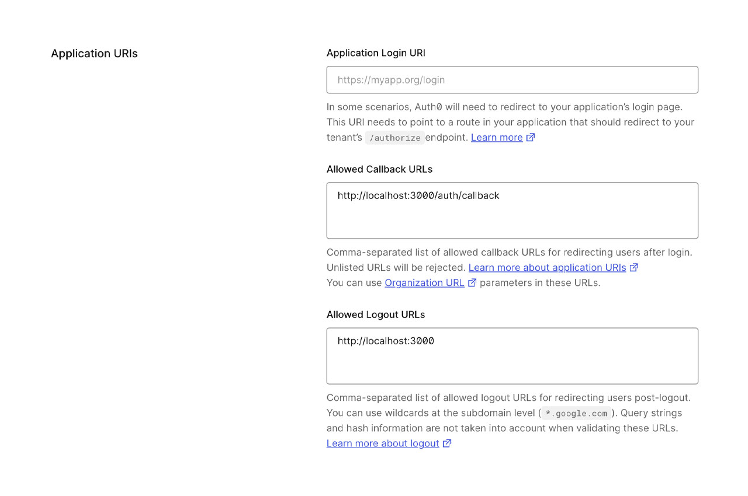This screenshot has width=748, height=496.
Task: Click the external-link icon next to Learn more
Action: (x=531, y=137)
